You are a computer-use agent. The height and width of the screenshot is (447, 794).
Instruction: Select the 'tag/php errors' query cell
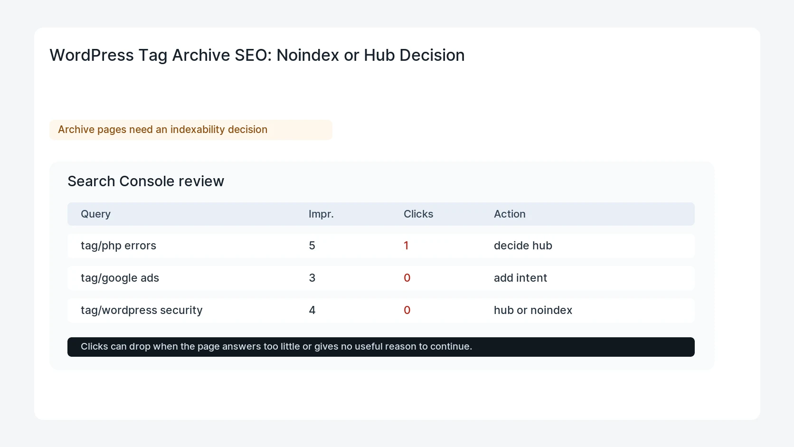(x=118, y=246)
